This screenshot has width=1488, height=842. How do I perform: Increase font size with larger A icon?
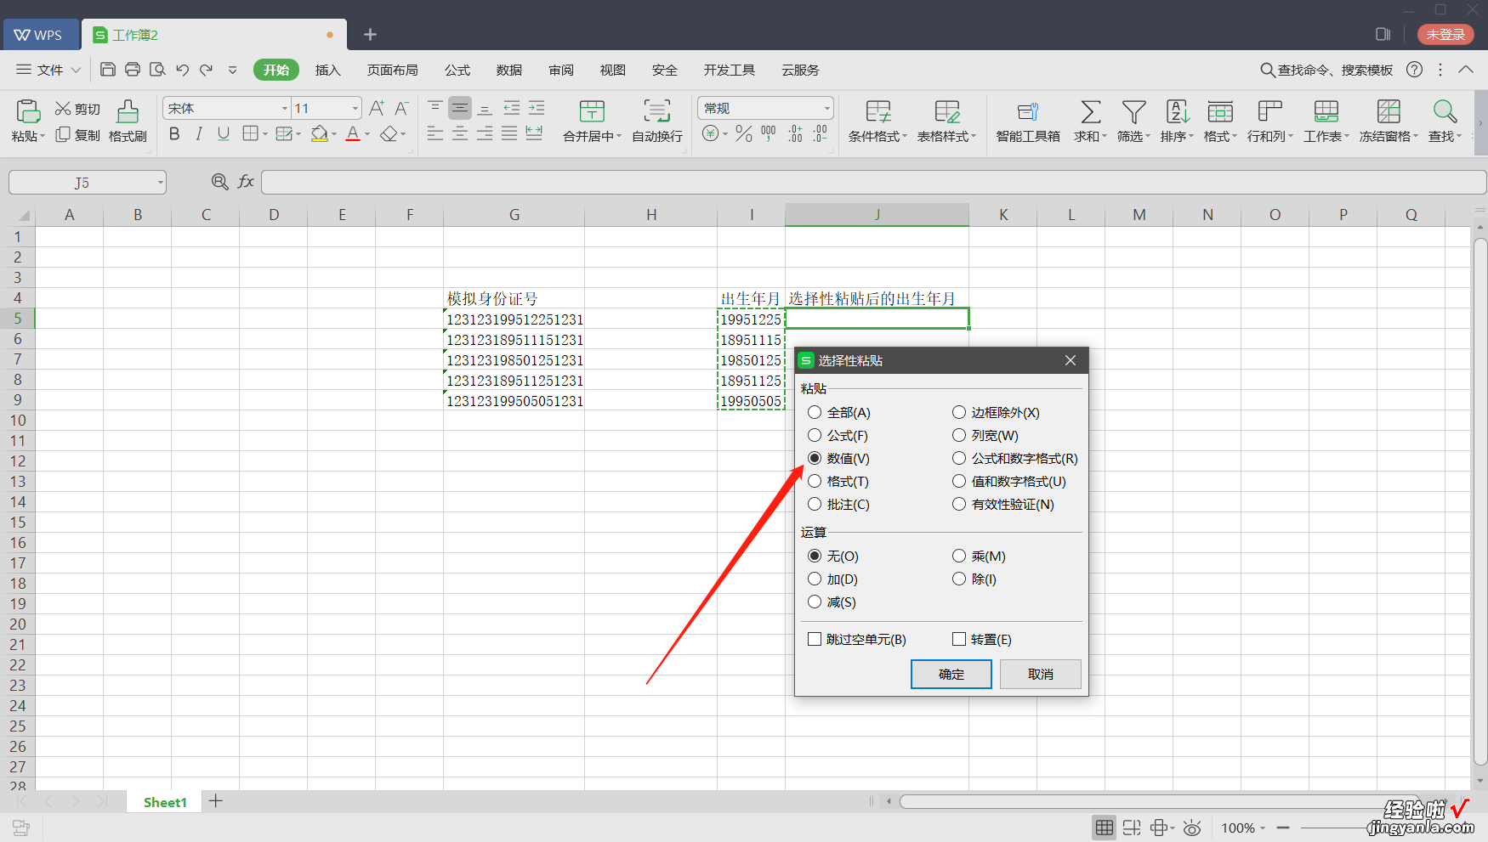pos(377,108)
